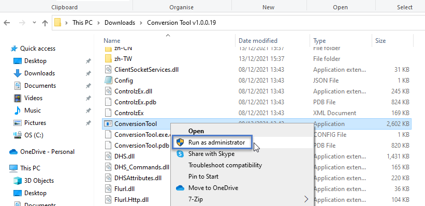The height and width of the screenshot is (206, 425).
Task: Click the Music note icon
Action: (x=18, y=110)
